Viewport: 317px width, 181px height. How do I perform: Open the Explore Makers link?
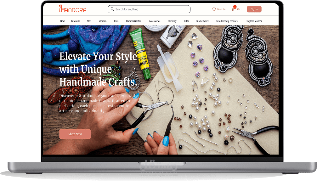(254, 21)
